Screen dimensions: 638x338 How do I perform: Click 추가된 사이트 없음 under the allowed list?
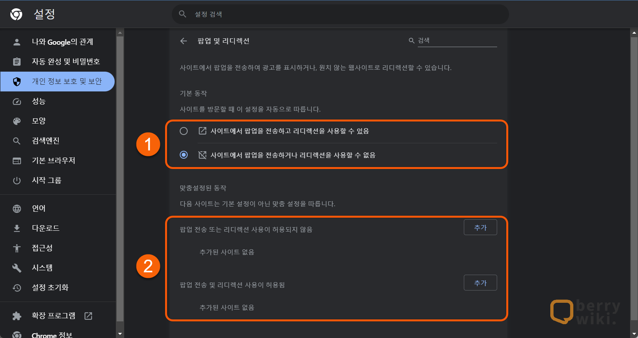[227, 308]
